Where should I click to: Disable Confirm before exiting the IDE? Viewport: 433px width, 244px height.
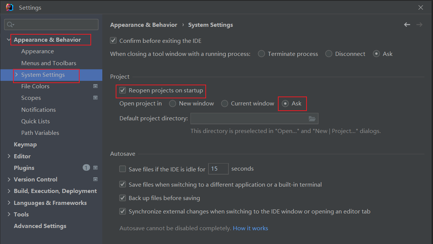pos(113,41)
